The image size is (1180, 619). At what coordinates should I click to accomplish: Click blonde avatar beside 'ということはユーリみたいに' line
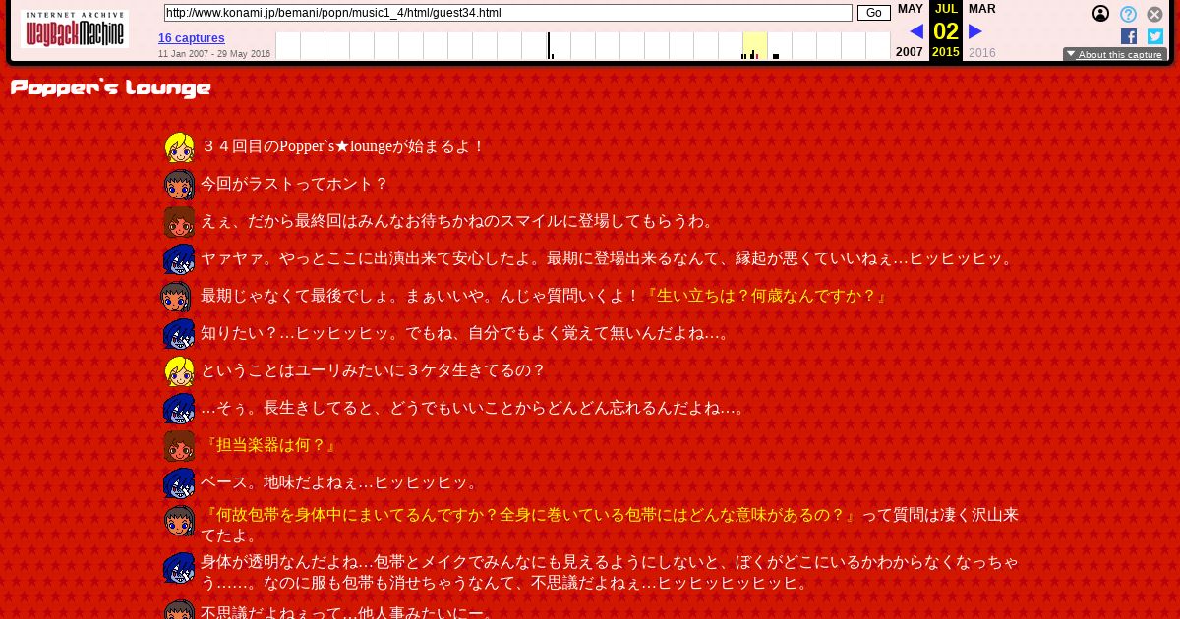(179, 371)
